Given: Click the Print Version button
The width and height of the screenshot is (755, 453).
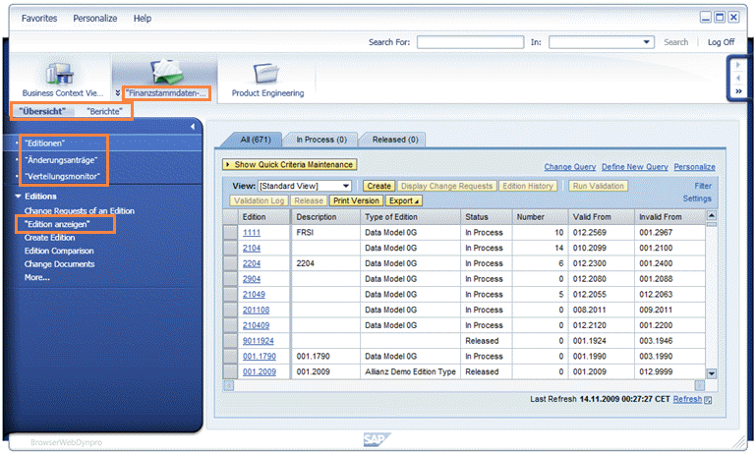Looking at the screenshot, I should click(x=355, y=200).
